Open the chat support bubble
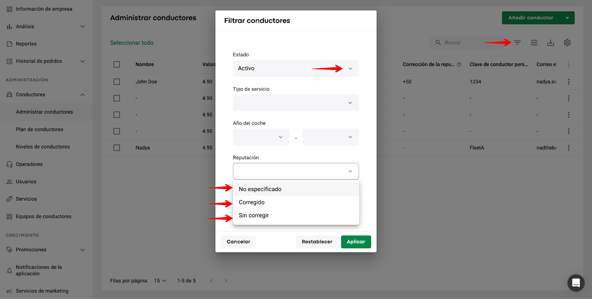The width and height of the screenshot is (592, 299). pos(576,283)
